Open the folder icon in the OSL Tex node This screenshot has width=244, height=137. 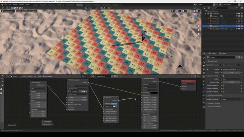tap(114, 107)
